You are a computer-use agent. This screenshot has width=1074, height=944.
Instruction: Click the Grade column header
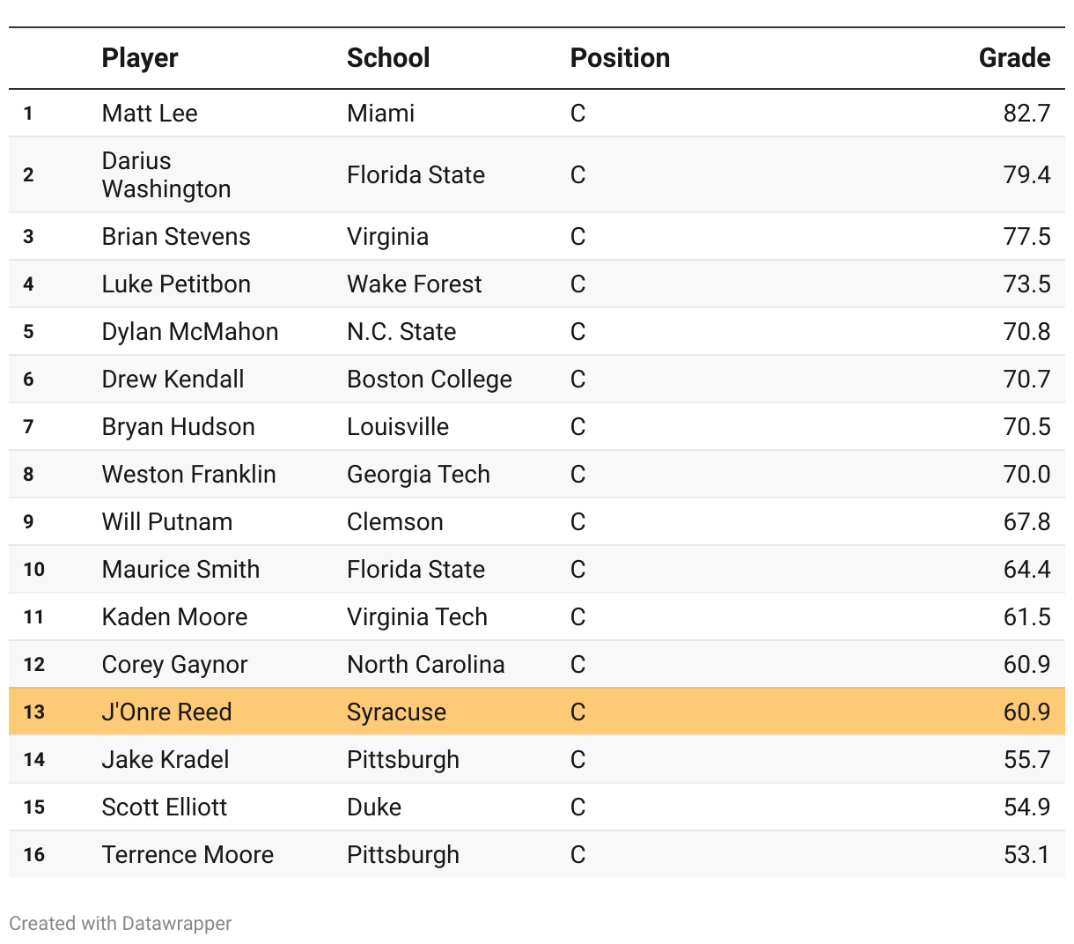(1014, 58)
